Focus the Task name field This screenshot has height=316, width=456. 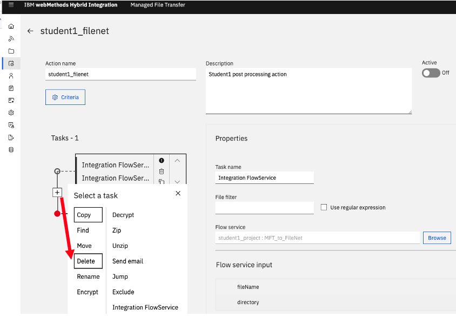[264, 177]
